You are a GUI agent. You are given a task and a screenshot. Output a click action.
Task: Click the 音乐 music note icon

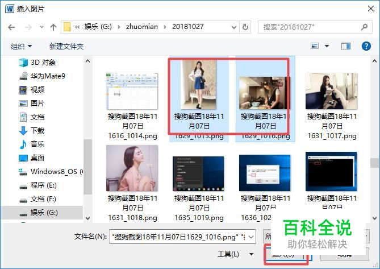[x=23, y=144]
